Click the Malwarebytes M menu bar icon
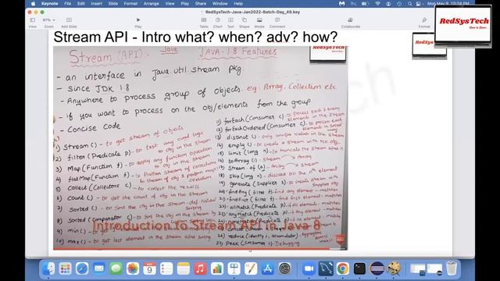Screen dimensions: 500x281 (342, 3)
